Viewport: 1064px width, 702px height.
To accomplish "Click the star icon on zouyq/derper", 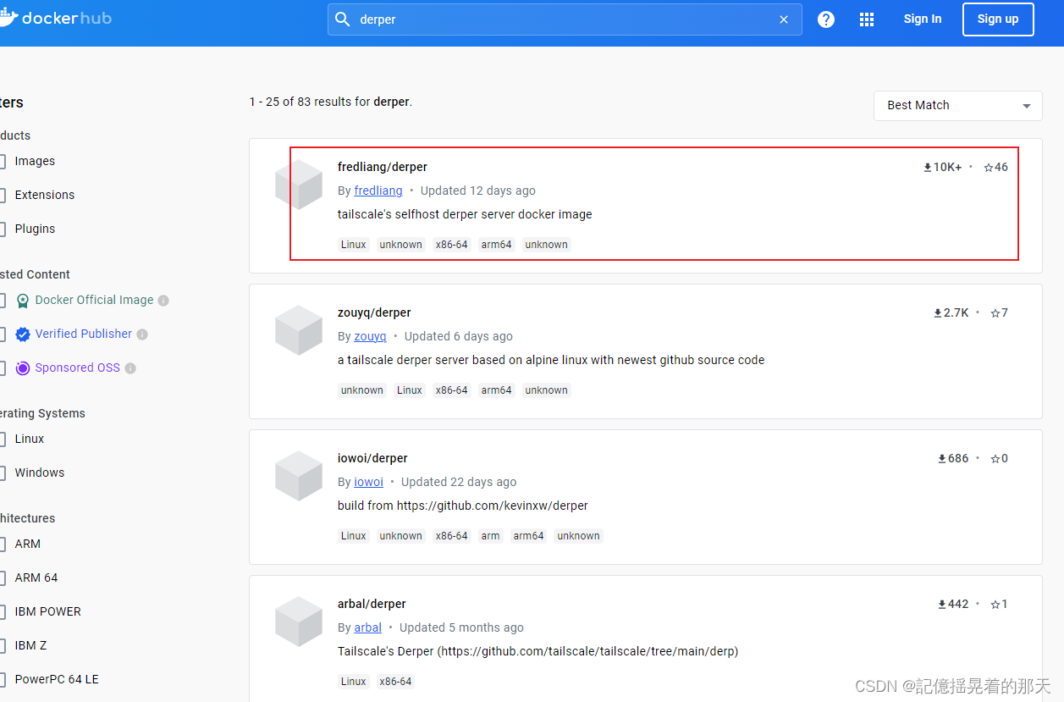I will click(x=995, y=313).
